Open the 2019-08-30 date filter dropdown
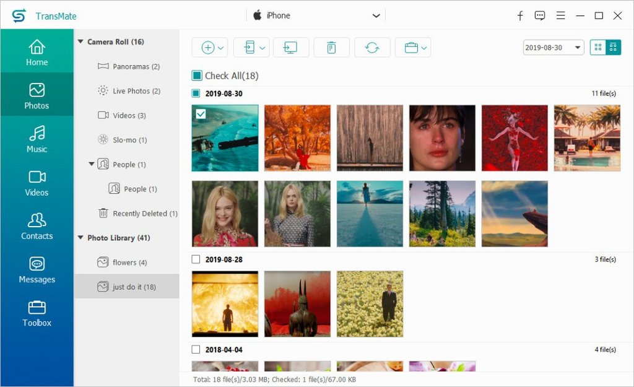 coord(553,48)
